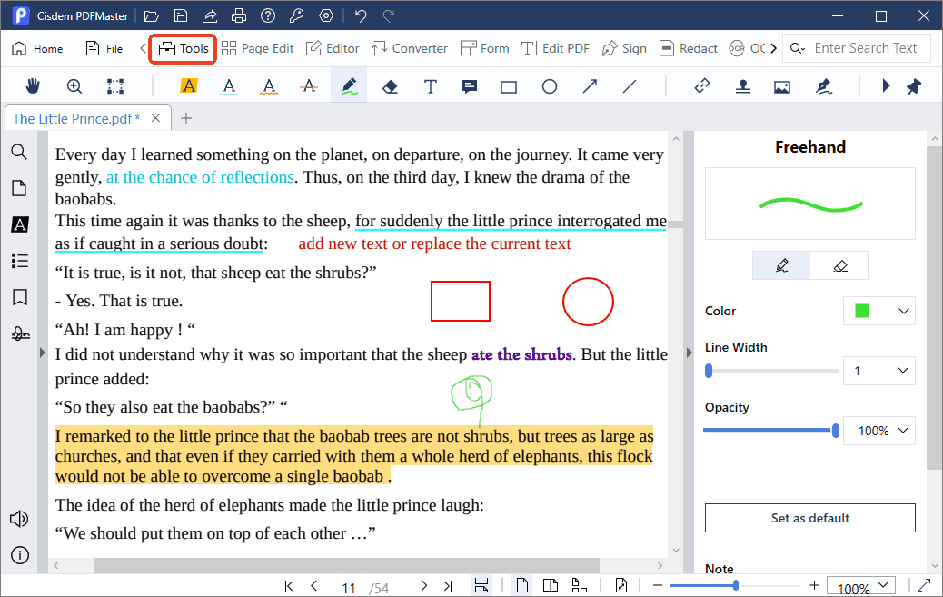Open the Bookmarks sidebar panel

coord(20,297)
